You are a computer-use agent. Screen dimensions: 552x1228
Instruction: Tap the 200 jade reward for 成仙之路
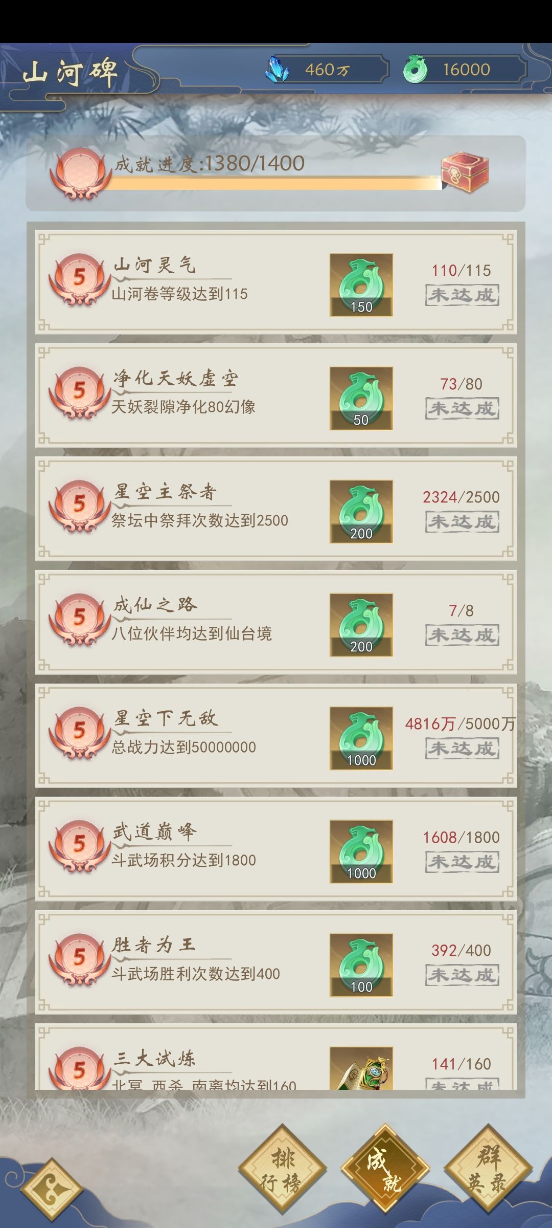click(361, 625)
